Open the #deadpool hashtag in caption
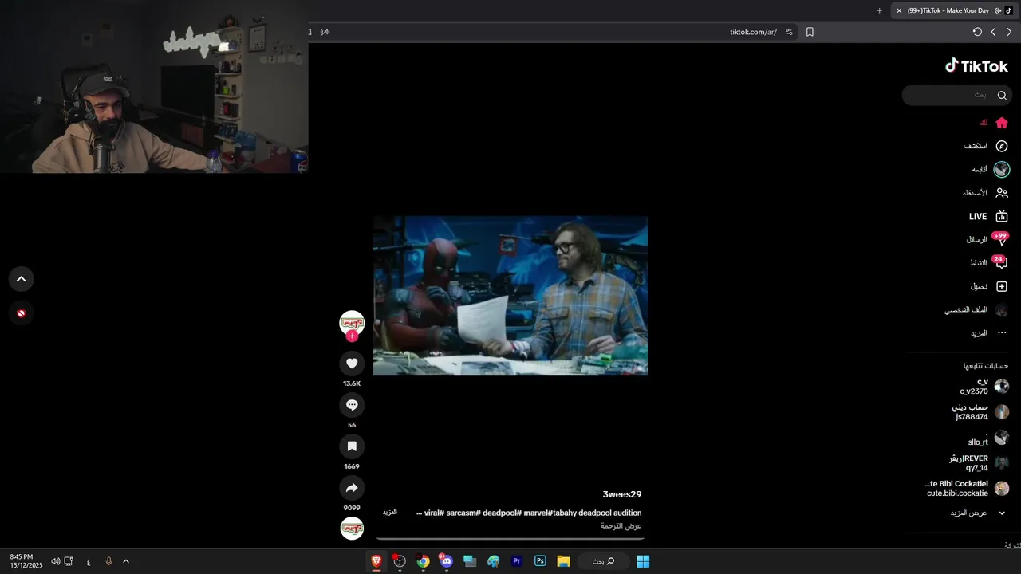Viewport: 1021px width, 574px height. [x=502, y=513]
